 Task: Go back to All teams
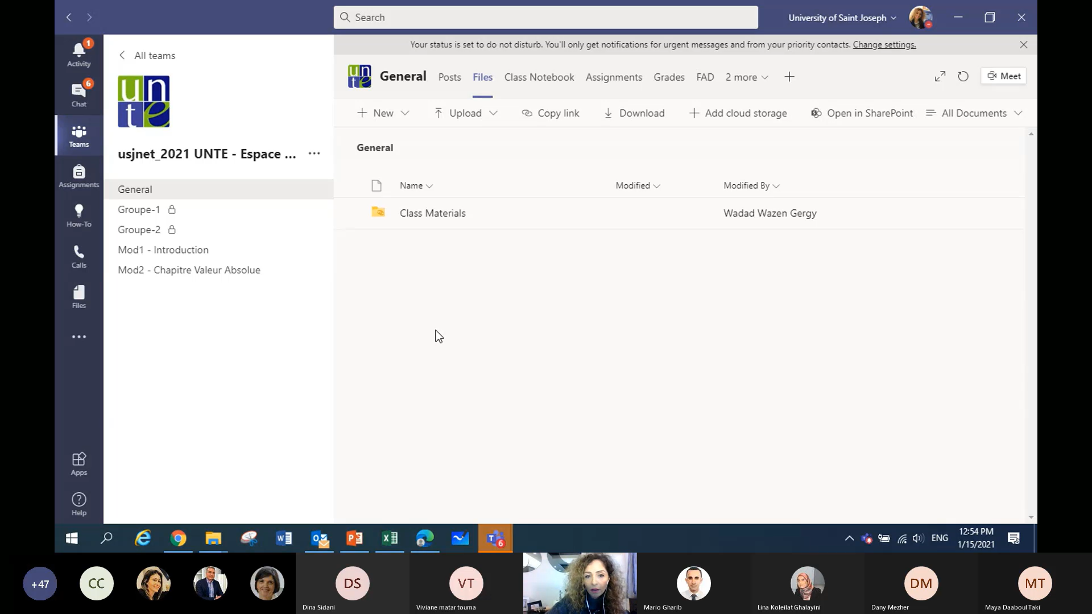pyautogui.click(x=147, y=55)
